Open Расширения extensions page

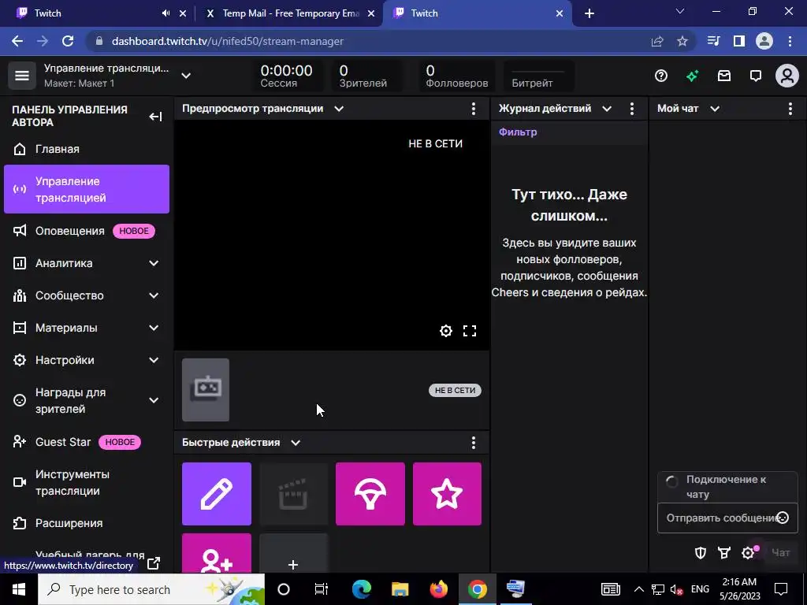tap(87, 523)
